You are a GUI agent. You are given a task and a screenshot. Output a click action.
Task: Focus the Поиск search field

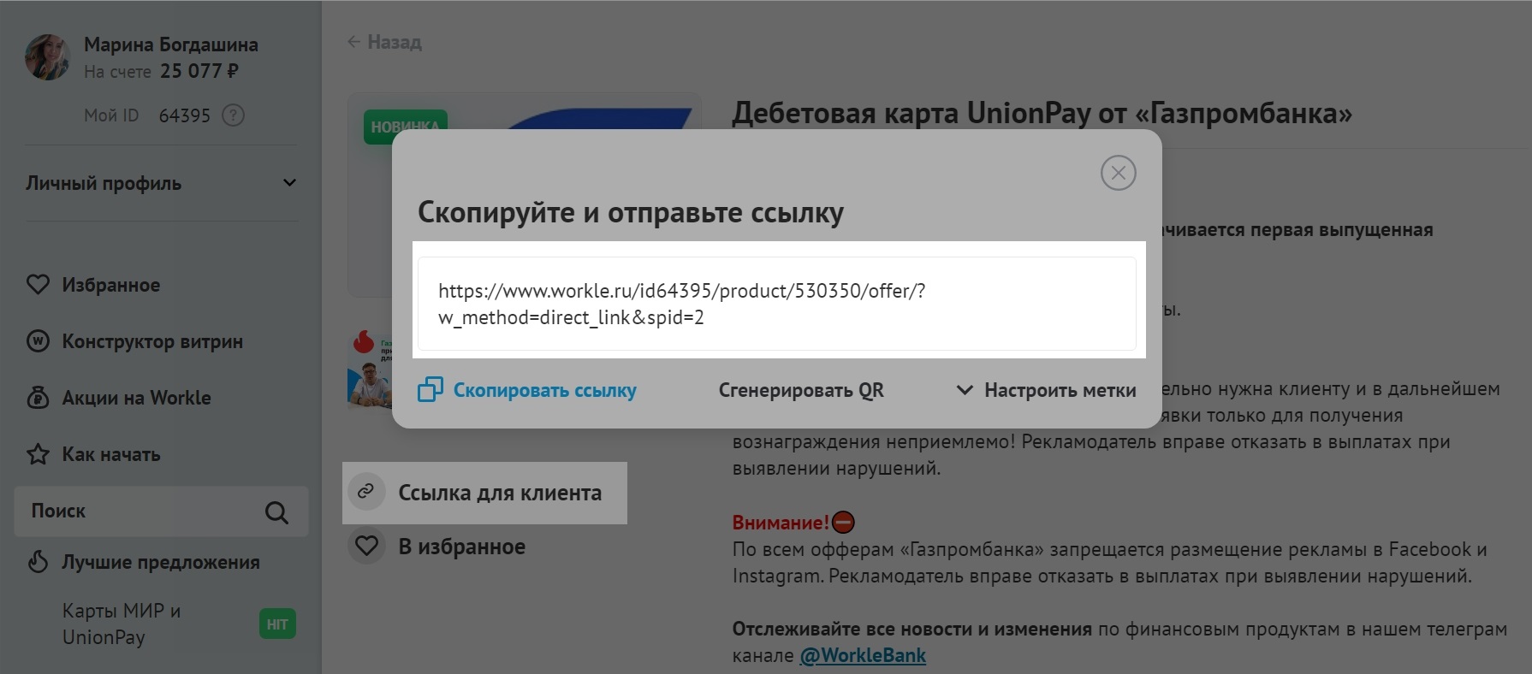coord(161,511)
